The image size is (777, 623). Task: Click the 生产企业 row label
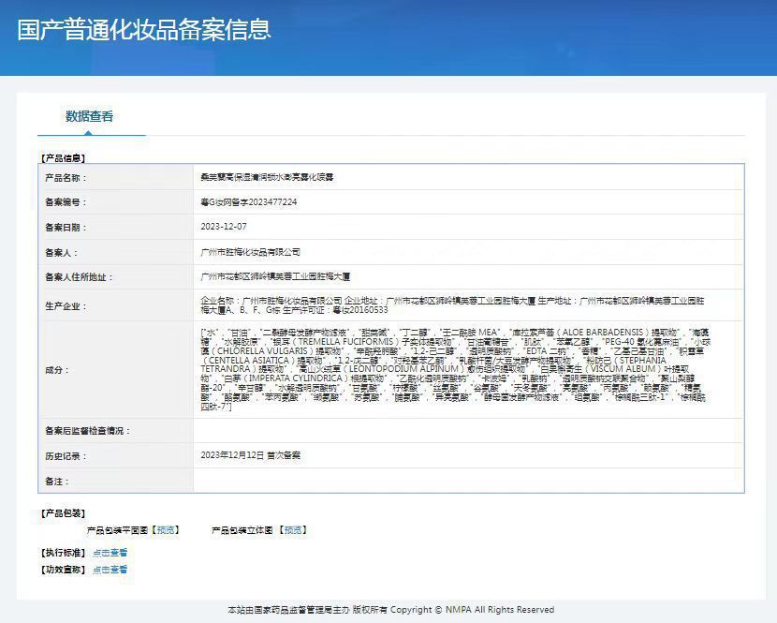point(66,306)
